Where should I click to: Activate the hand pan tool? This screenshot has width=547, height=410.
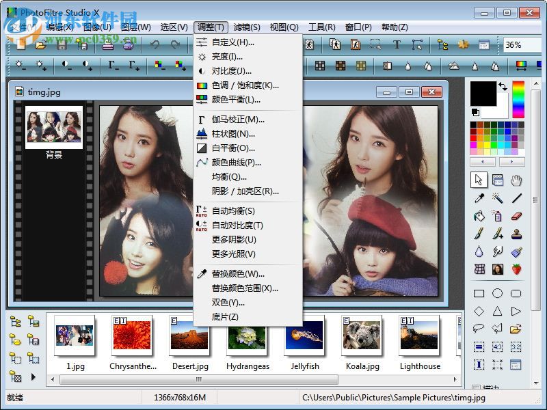pos(518,180)
